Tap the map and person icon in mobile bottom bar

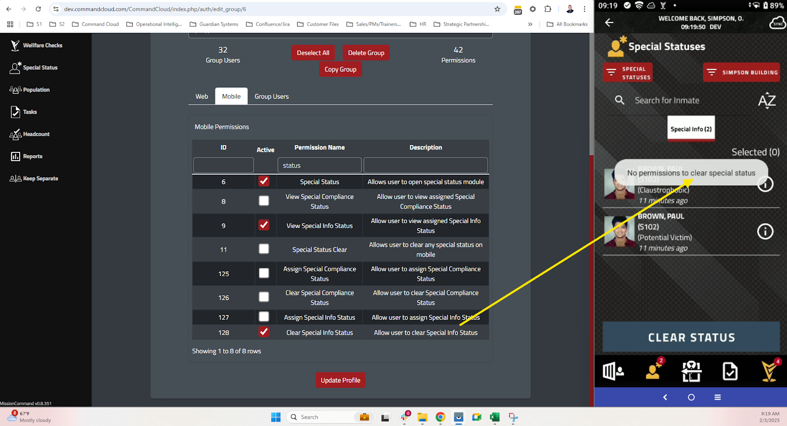[x=613, y=371]
